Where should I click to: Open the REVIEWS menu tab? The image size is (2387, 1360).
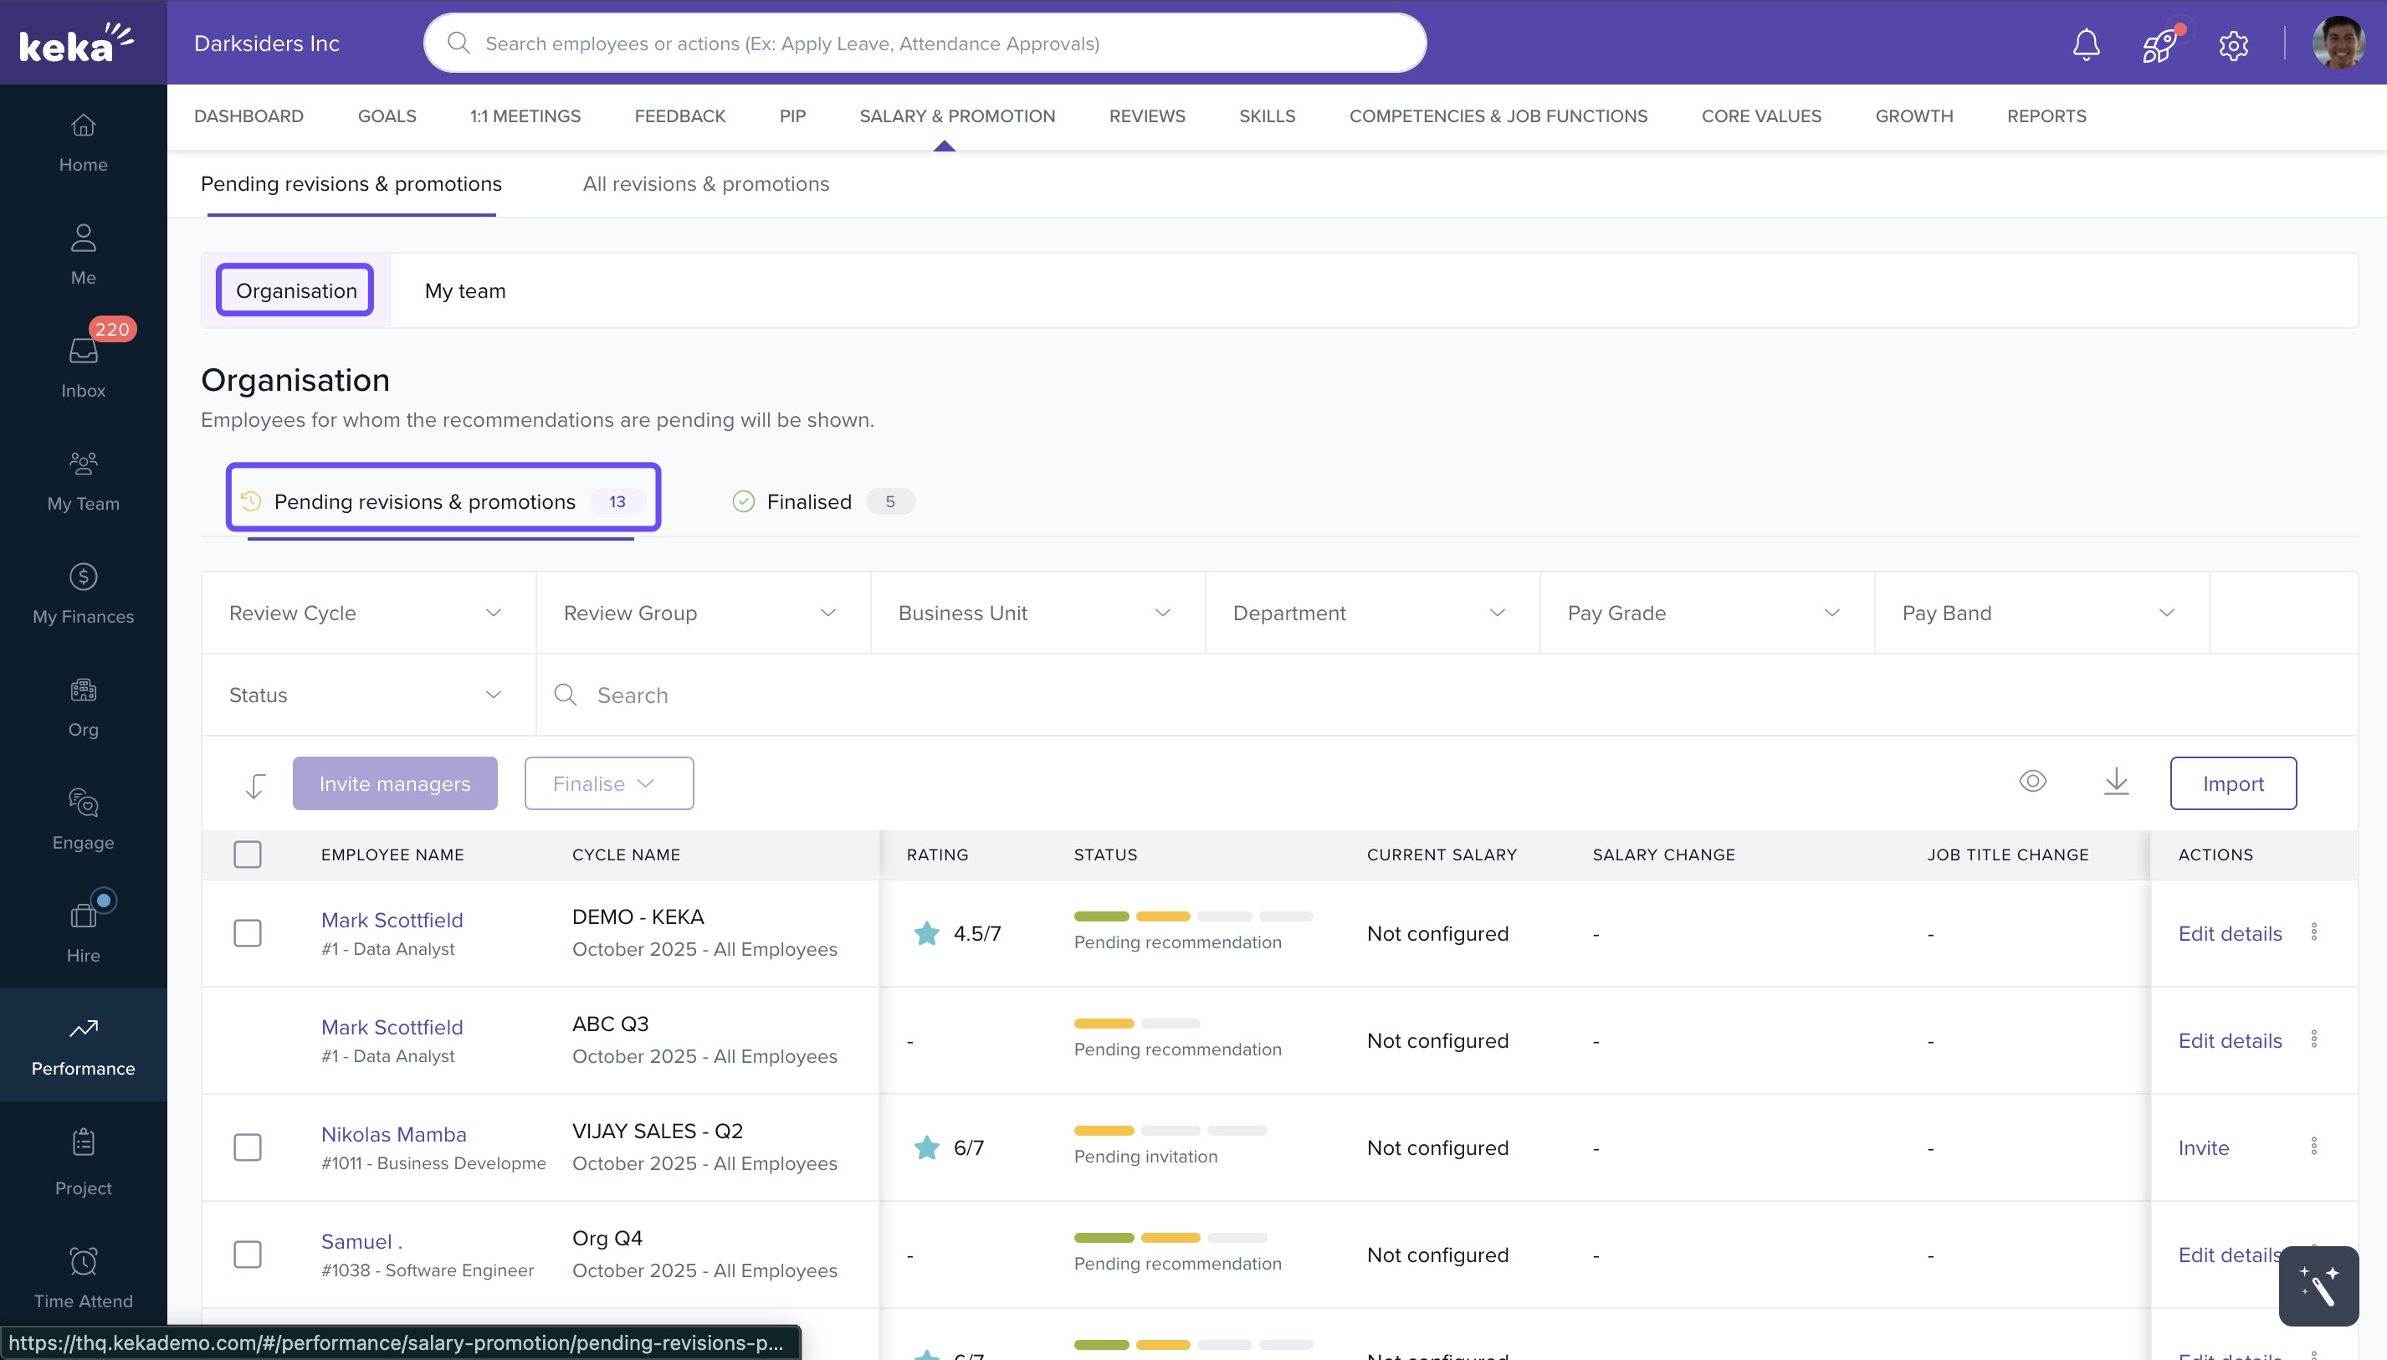pos(1146,115)
